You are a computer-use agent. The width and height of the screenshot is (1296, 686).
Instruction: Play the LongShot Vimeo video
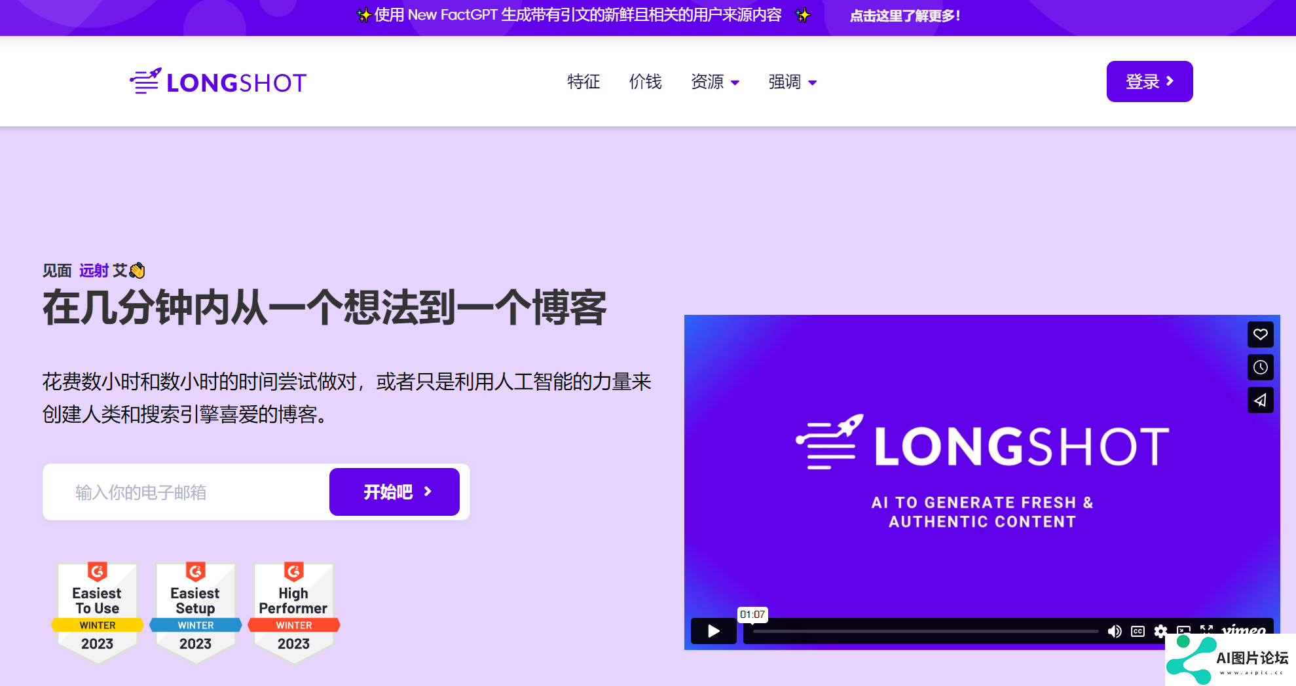(x=714, y=631)
